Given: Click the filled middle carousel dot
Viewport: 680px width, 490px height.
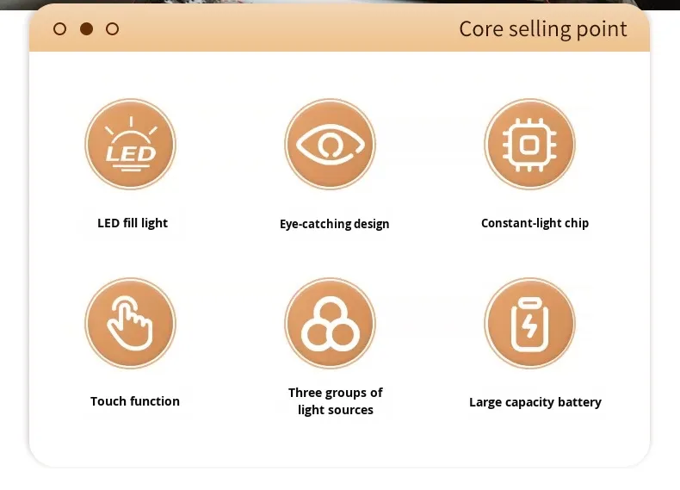Looking at the screenshot, I should [86, 29].
